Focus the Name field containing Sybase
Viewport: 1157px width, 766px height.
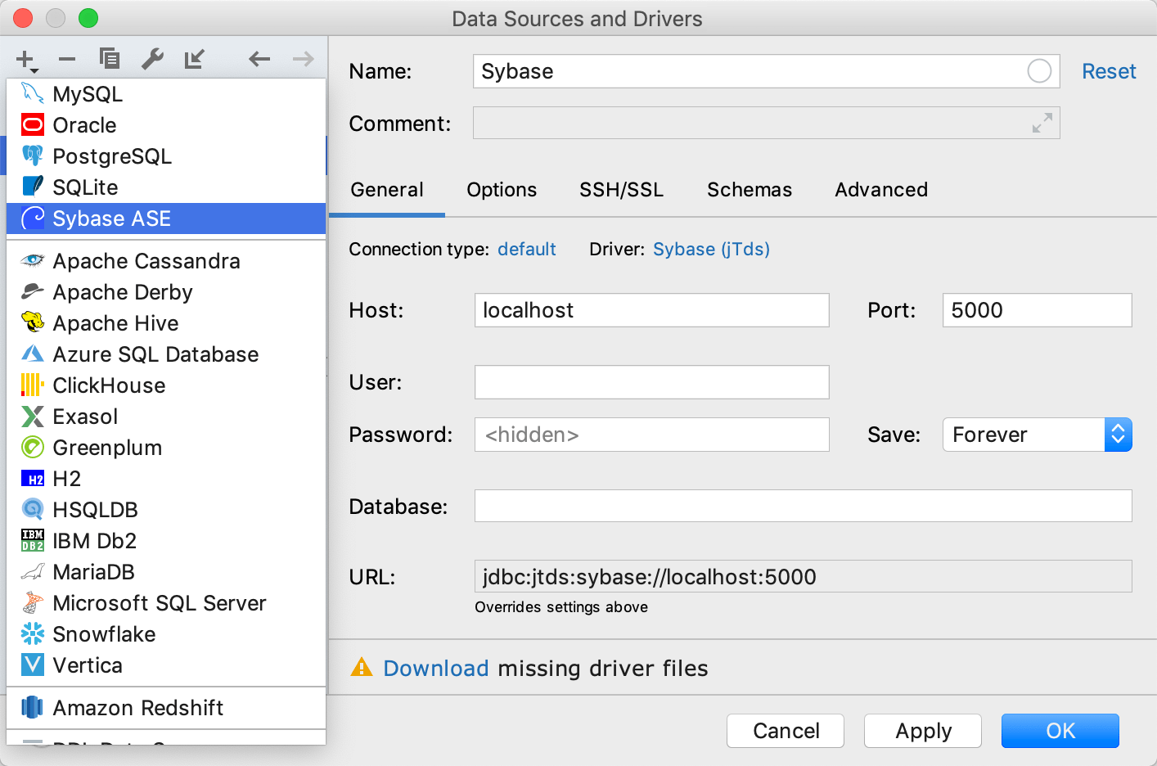[x=766, y=71]
